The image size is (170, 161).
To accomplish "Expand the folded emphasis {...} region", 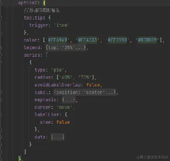I will pos(69,100).
